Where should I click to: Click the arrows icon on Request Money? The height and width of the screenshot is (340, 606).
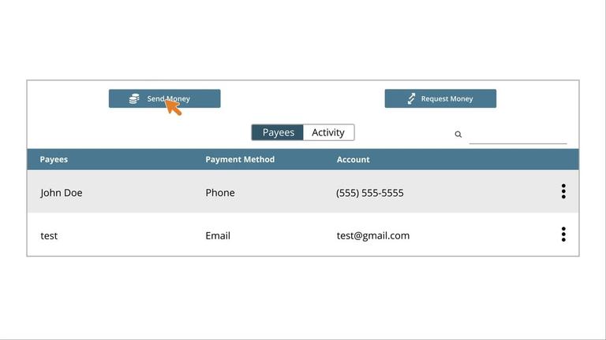(411, 98)
